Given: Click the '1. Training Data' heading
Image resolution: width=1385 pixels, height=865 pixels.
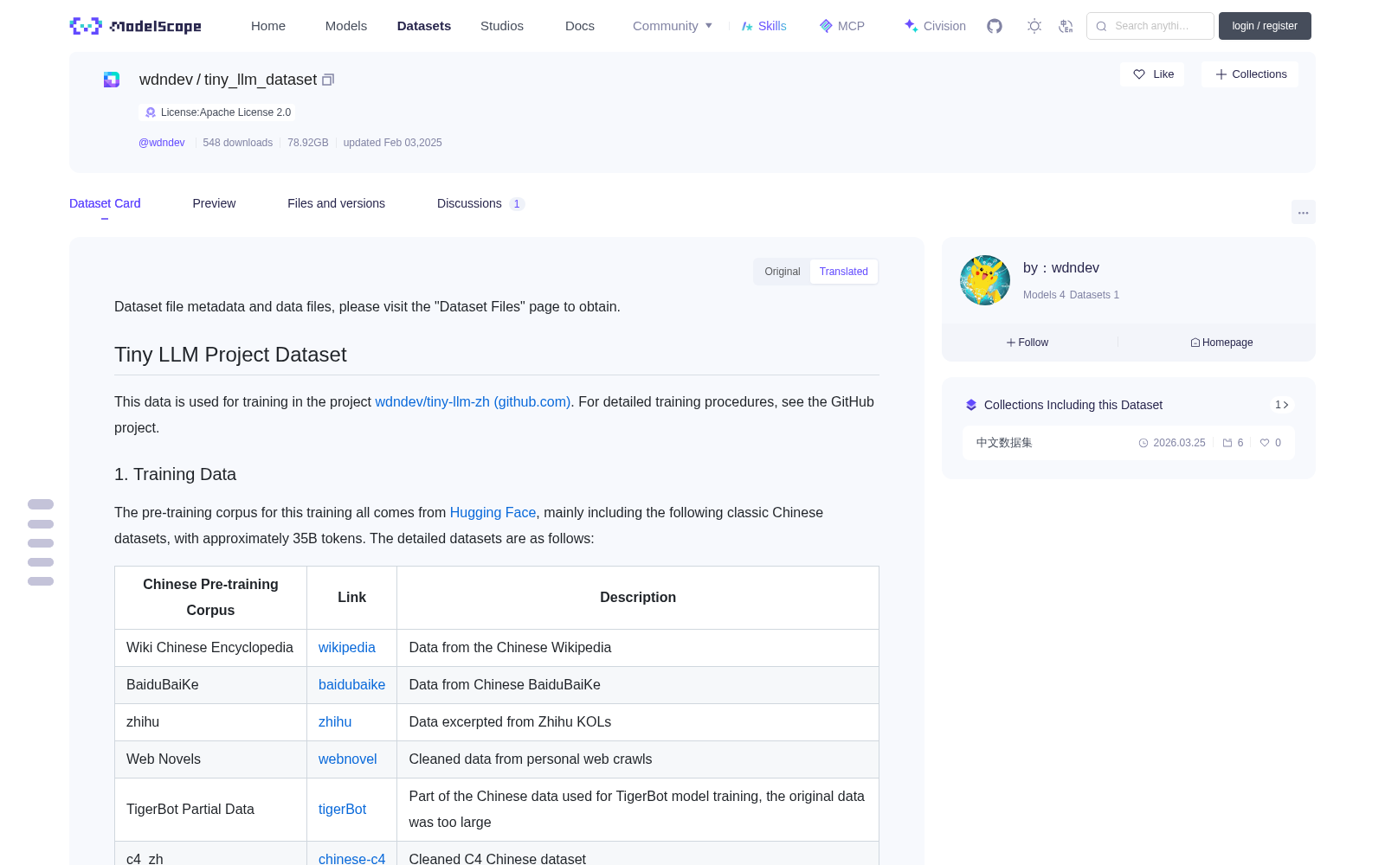Looking at the screenshot, I should click(x=175, y=474).
